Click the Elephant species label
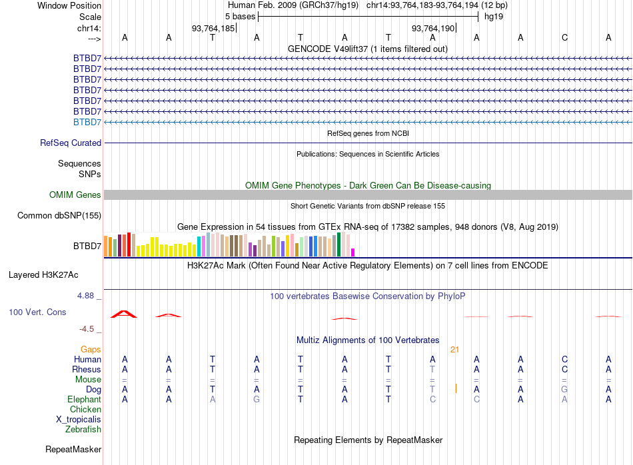Viewport: 633px width, 465px height. 85,399
